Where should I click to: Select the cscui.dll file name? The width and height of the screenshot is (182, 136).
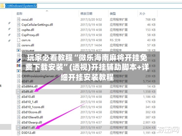[x=27, y=19]
